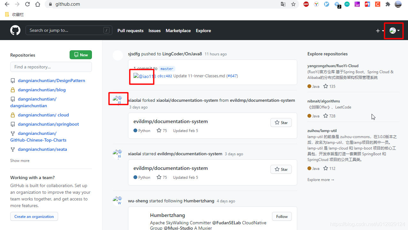
Task: Open evildmp/documentation-system title in forked card
Action: (170, 122)
